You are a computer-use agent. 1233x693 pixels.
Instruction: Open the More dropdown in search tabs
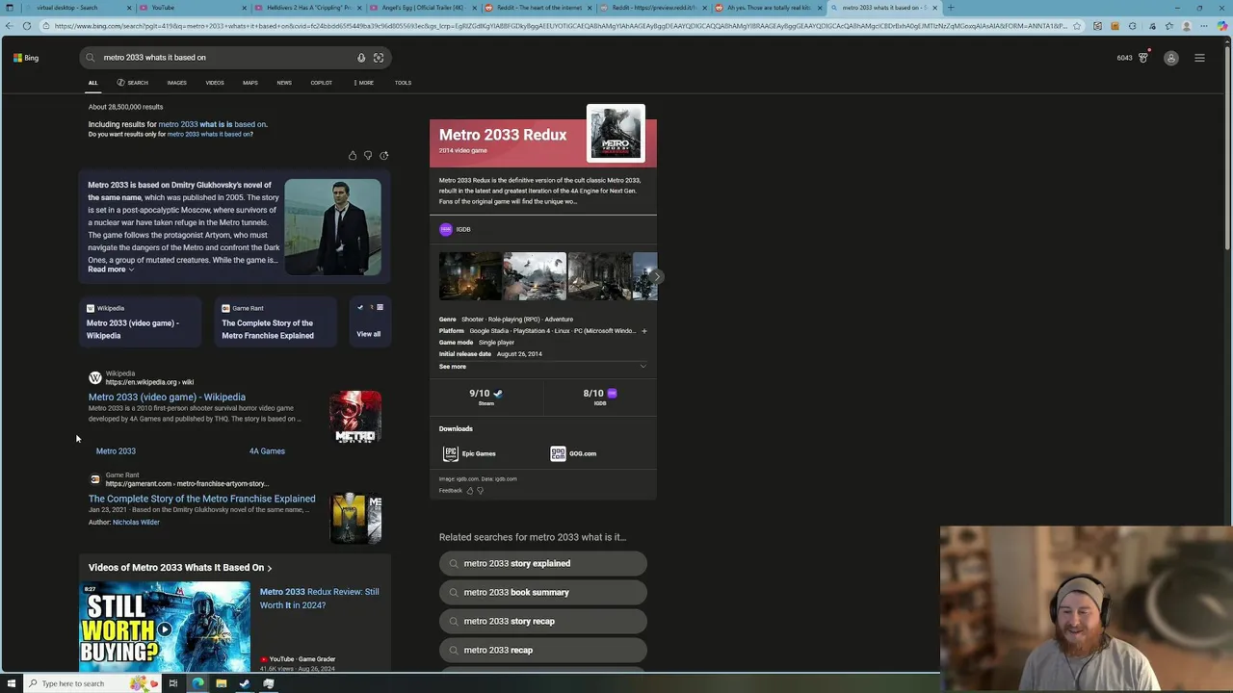pos(364,83)
